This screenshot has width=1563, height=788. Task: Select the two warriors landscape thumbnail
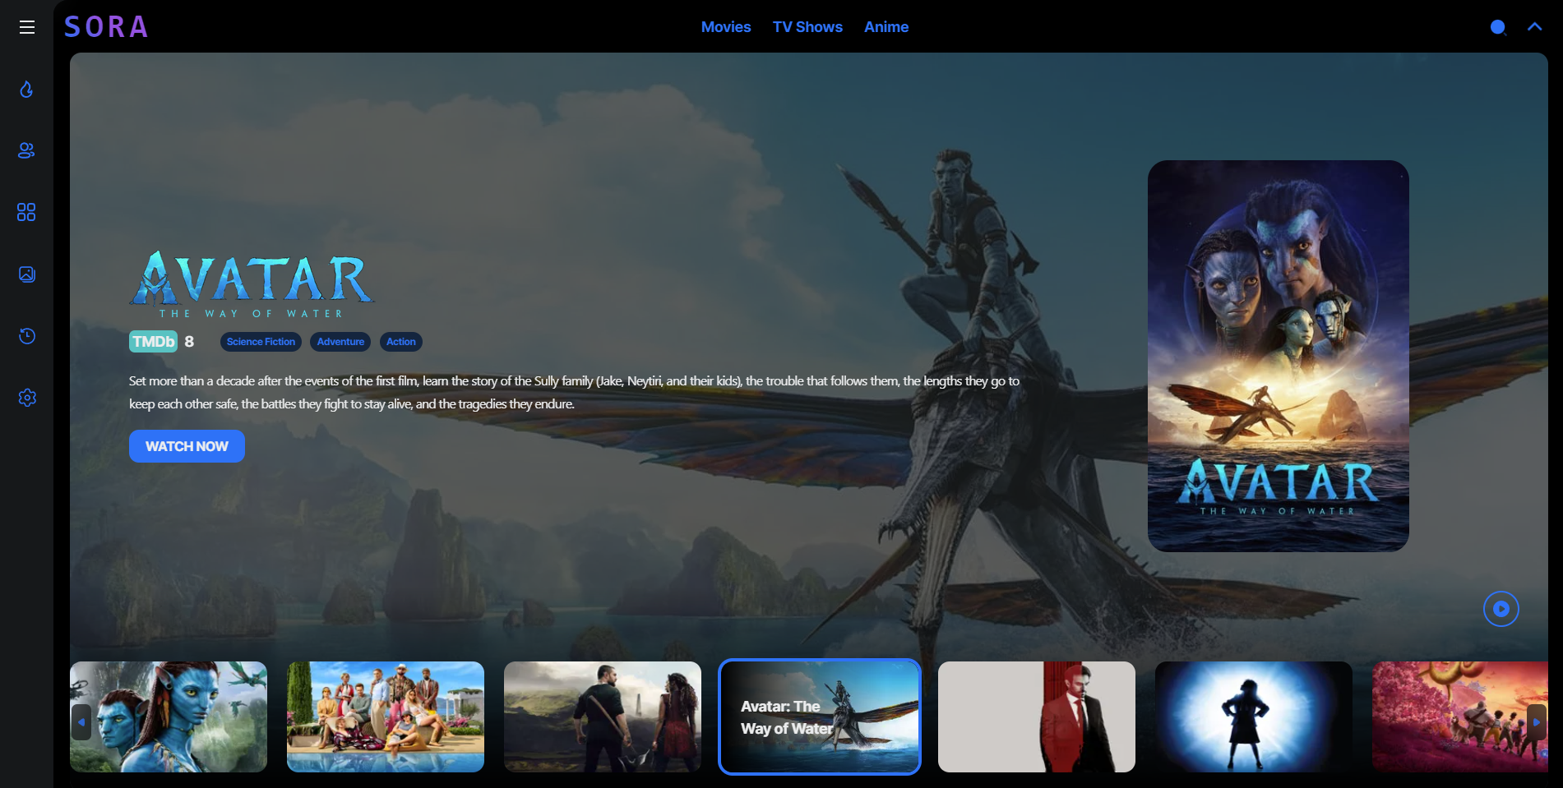tap(603, 717)
